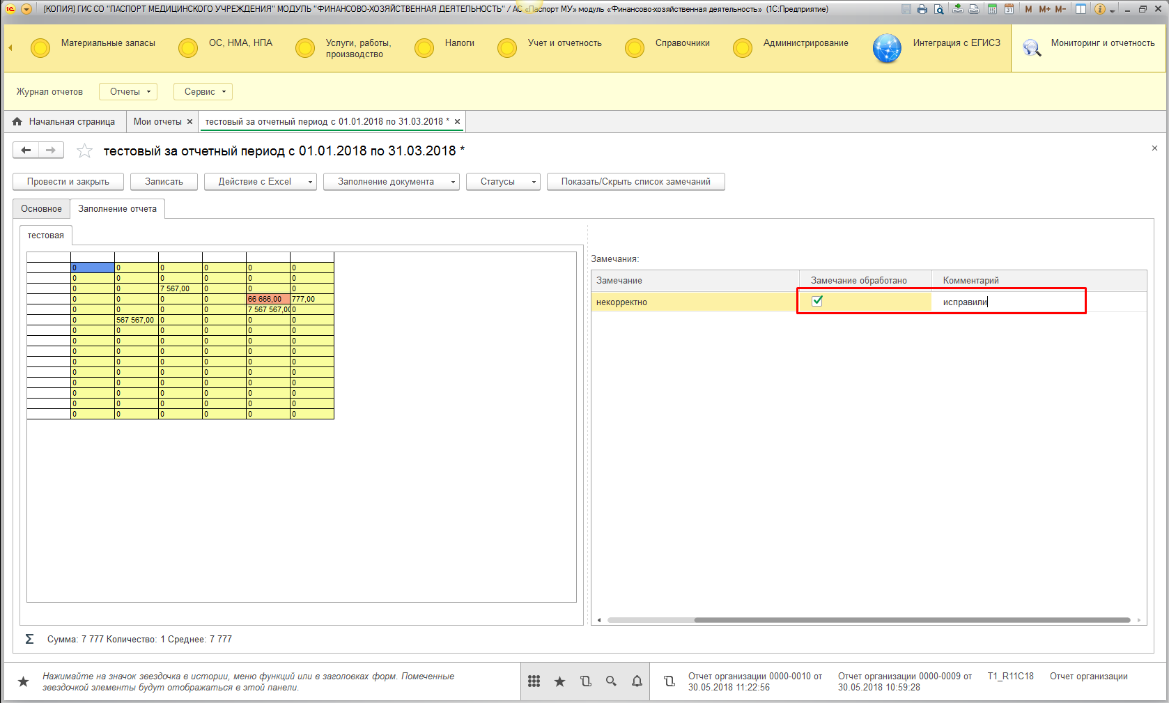This screenshot has height=703, width=1169.
Task: Add report to favorites with star outline
Action: click(x=85, y=150)
